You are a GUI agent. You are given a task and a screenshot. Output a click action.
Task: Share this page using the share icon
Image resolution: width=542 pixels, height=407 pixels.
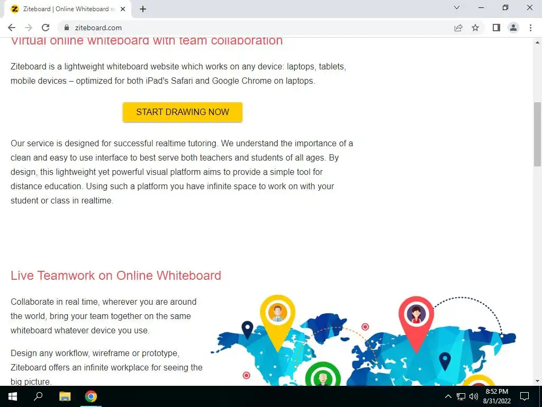pos(458,28)
